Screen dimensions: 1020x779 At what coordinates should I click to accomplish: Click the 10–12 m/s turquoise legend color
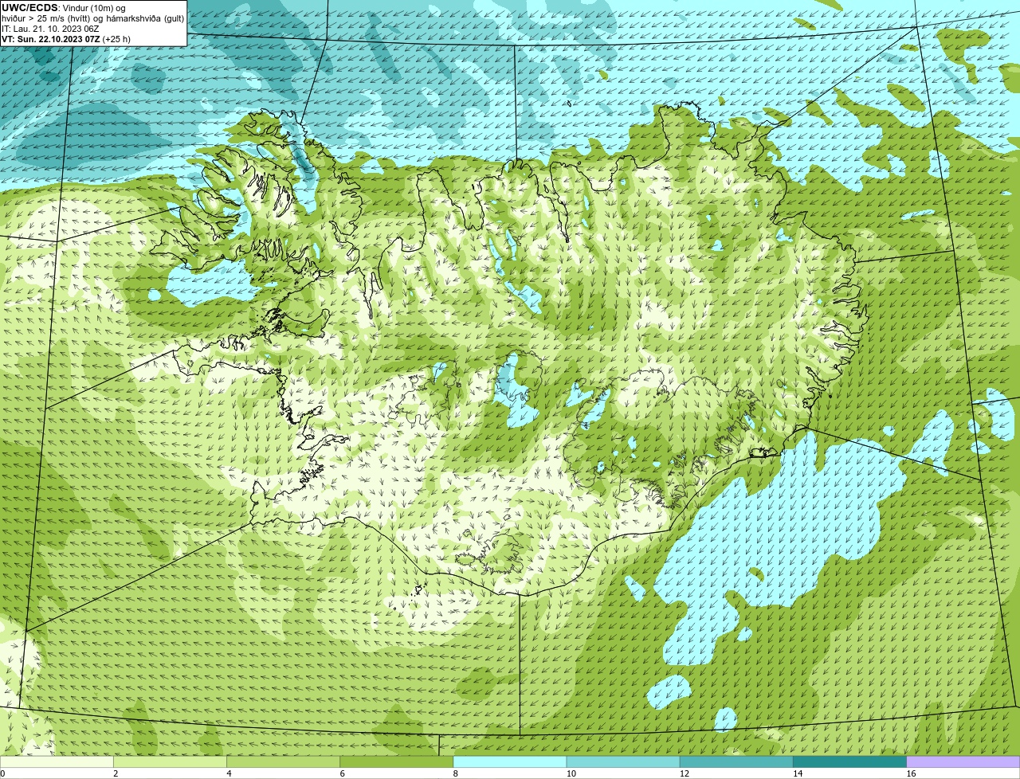623,761
